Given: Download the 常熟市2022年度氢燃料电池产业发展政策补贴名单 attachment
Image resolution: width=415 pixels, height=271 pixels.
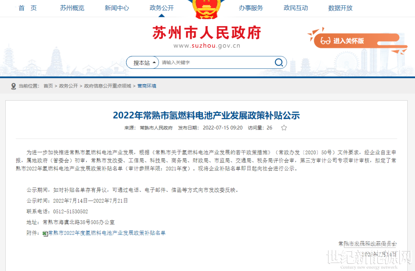Looking at the screenshot, I should (107, 233).
